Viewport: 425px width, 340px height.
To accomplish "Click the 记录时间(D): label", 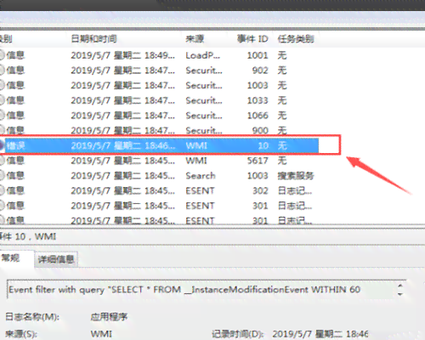I will pos(238,334).
